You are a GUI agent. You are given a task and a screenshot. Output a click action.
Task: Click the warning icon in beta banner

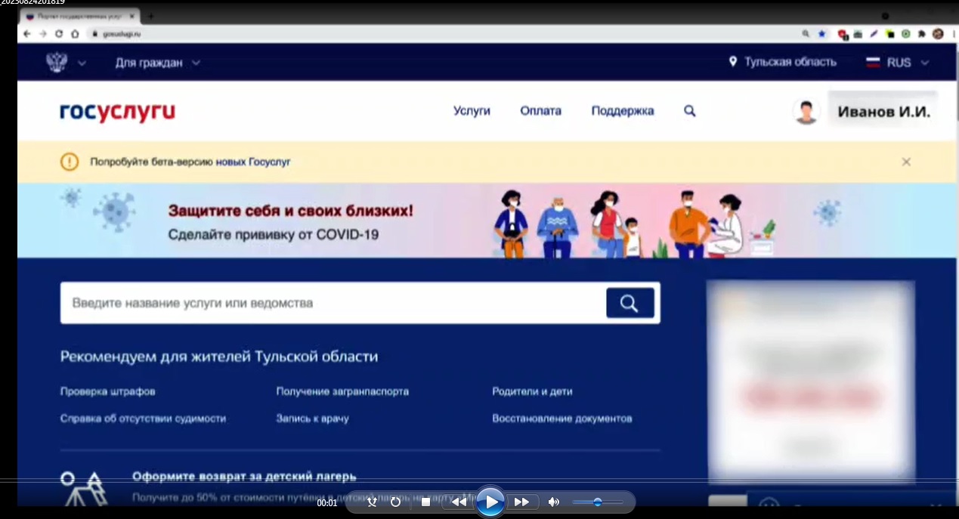pyautogui.click(x=70, y=162)
